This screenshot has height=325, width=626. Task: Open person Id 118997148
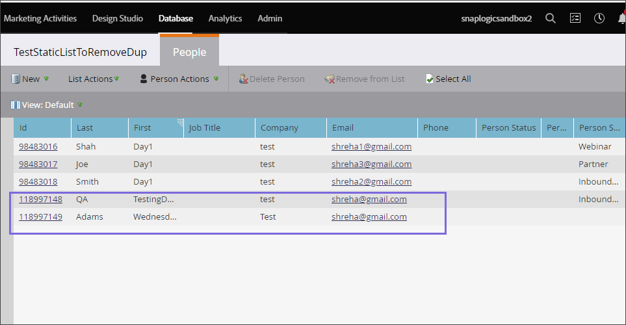click(40, 200)
